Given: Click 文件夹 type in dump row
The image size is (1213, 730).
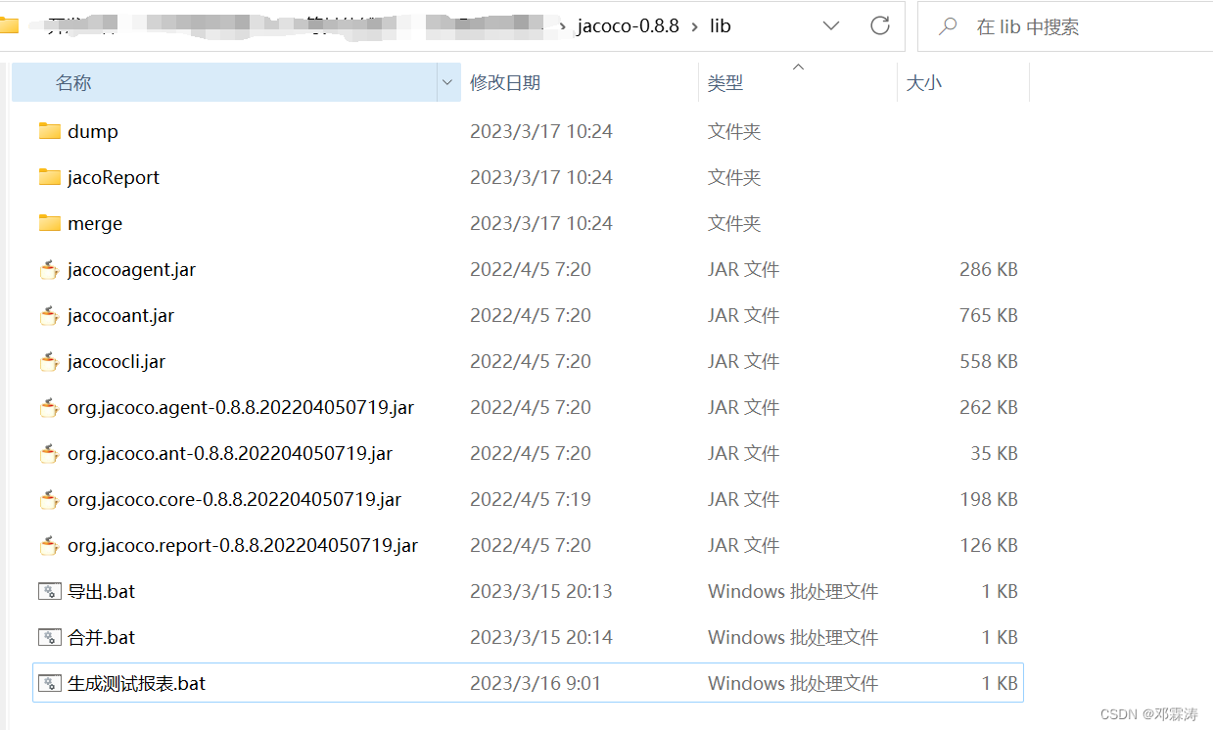Looking at the screenshot, I should (734, 131).
